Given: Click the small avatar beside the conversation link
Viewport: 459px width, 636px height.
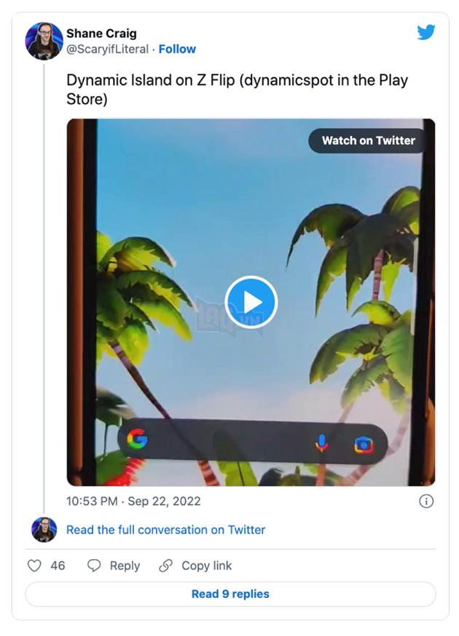Looking at the screenshot, I should pyautogui.click(x=44, y=530).
